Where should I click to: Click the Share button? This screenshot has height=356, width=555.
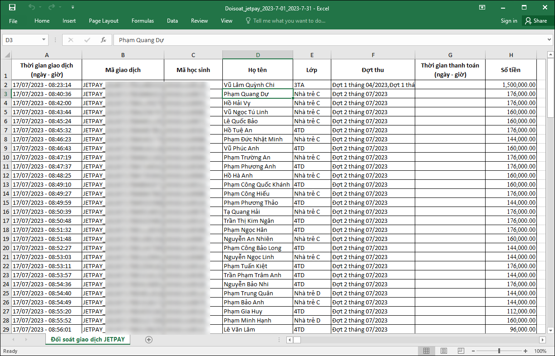536,21
